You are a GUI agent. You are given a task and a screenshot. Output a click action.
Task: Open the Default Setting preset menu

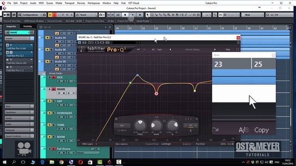192,49
